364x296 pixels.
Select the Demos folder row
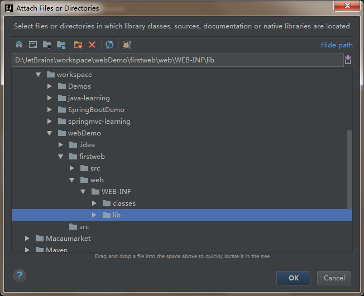click(x=182, y=86)
